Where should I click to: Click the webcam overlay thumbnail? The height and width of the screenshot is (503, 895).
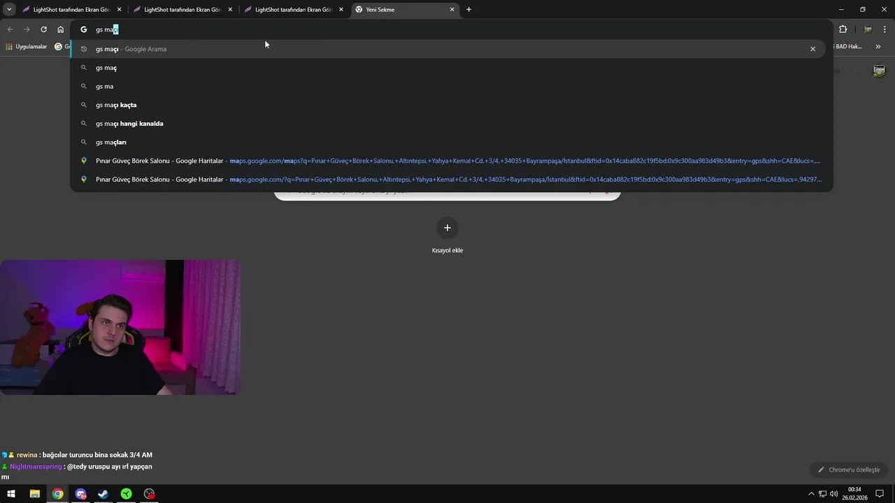click(x=120, y=328)
